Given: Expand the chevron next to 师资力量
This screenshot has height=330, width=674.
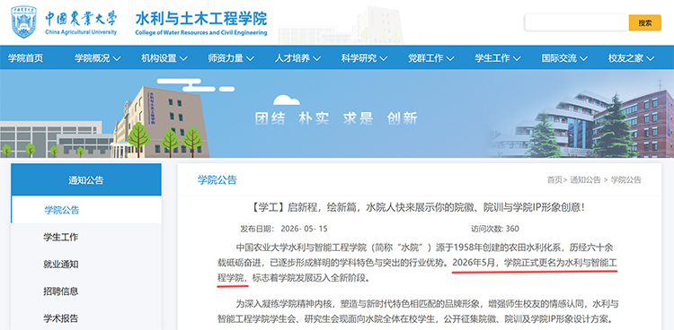Looking at the screenshot, I should coord(250,58).
